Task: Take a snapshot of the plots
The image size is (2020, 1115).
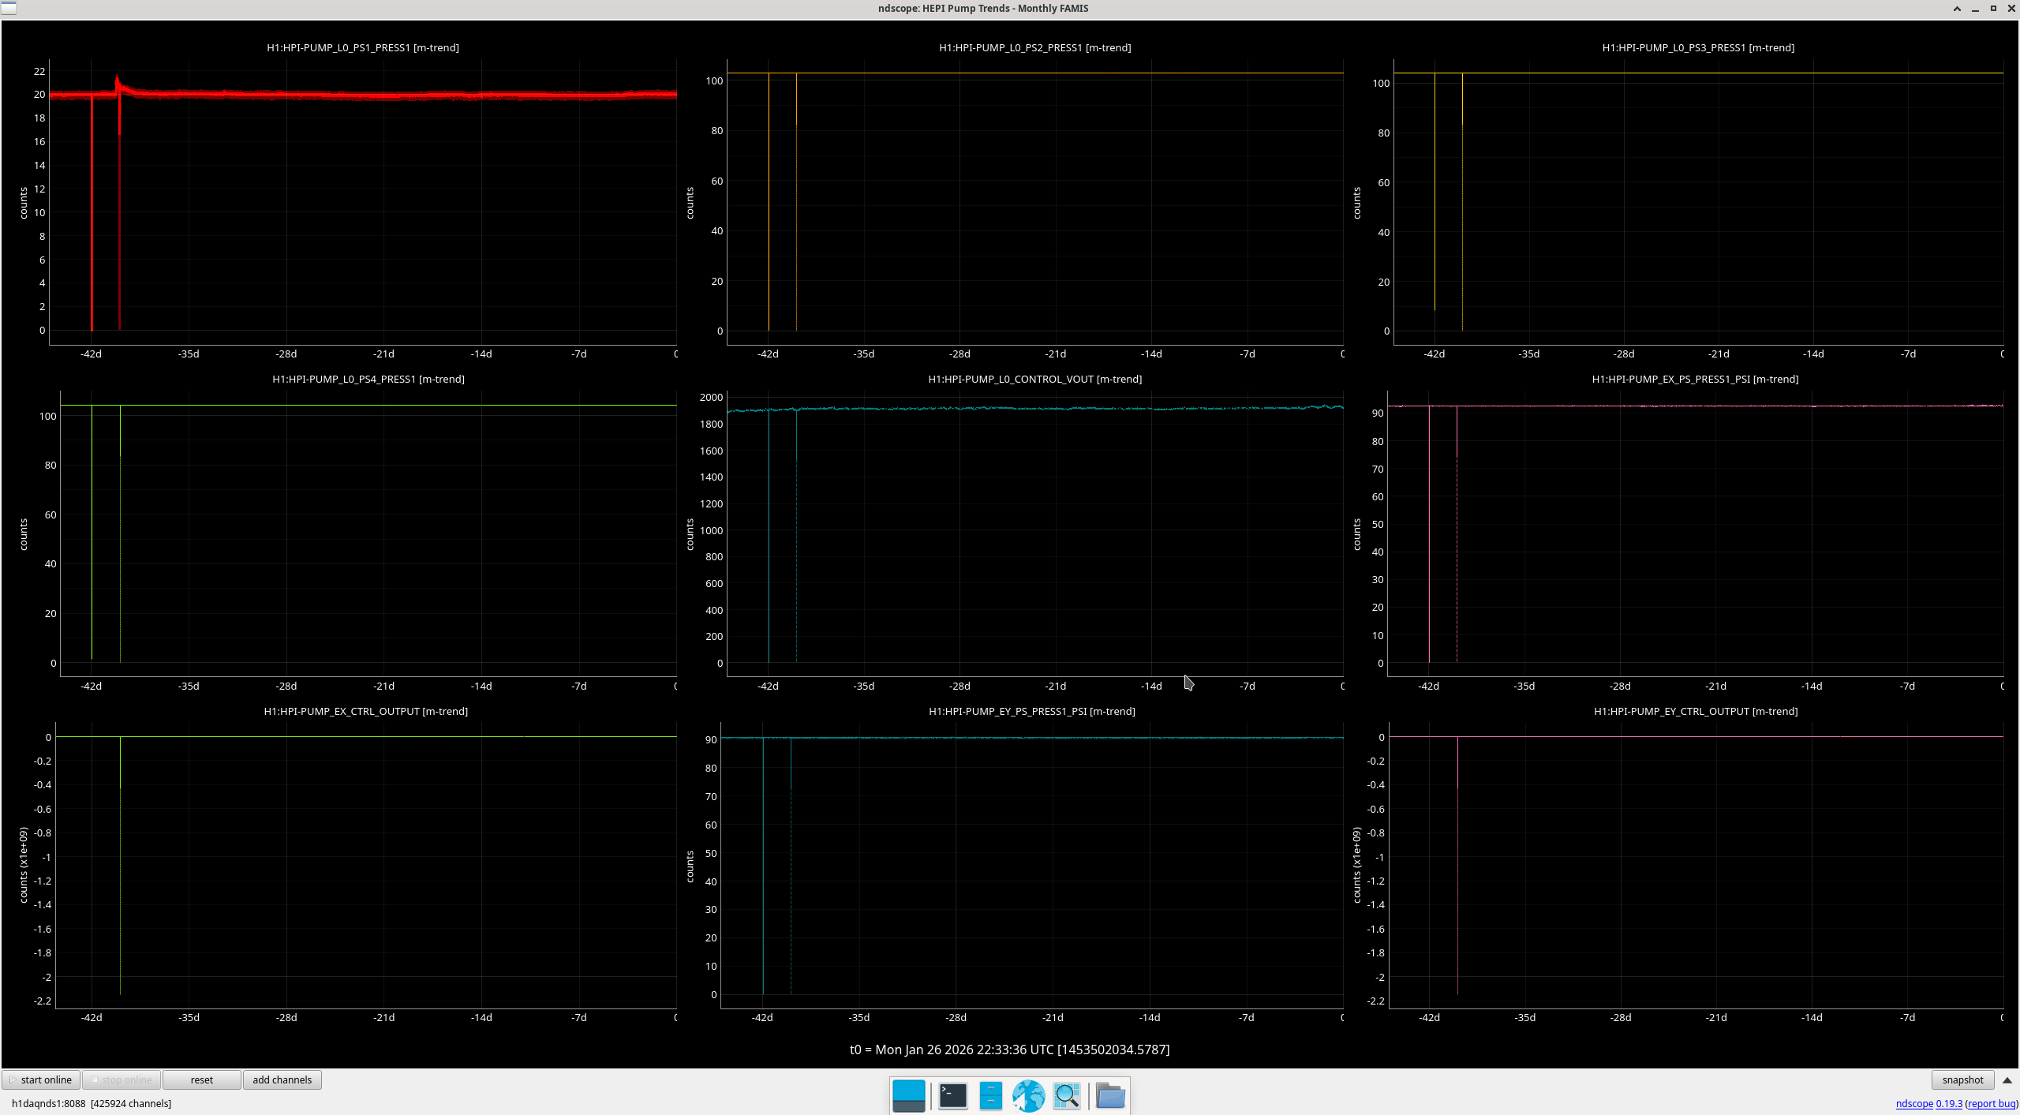Action: pyautogui.click(x=1962, y=1080)
